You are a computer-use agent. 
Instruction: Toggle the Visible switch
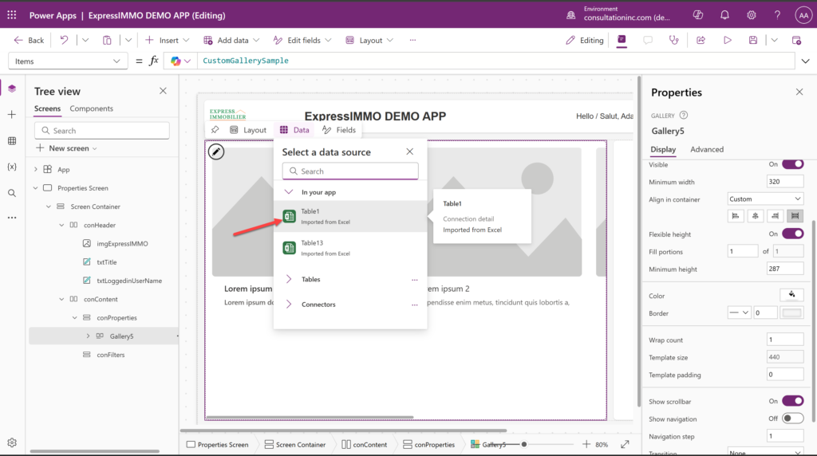click(792, 164)
